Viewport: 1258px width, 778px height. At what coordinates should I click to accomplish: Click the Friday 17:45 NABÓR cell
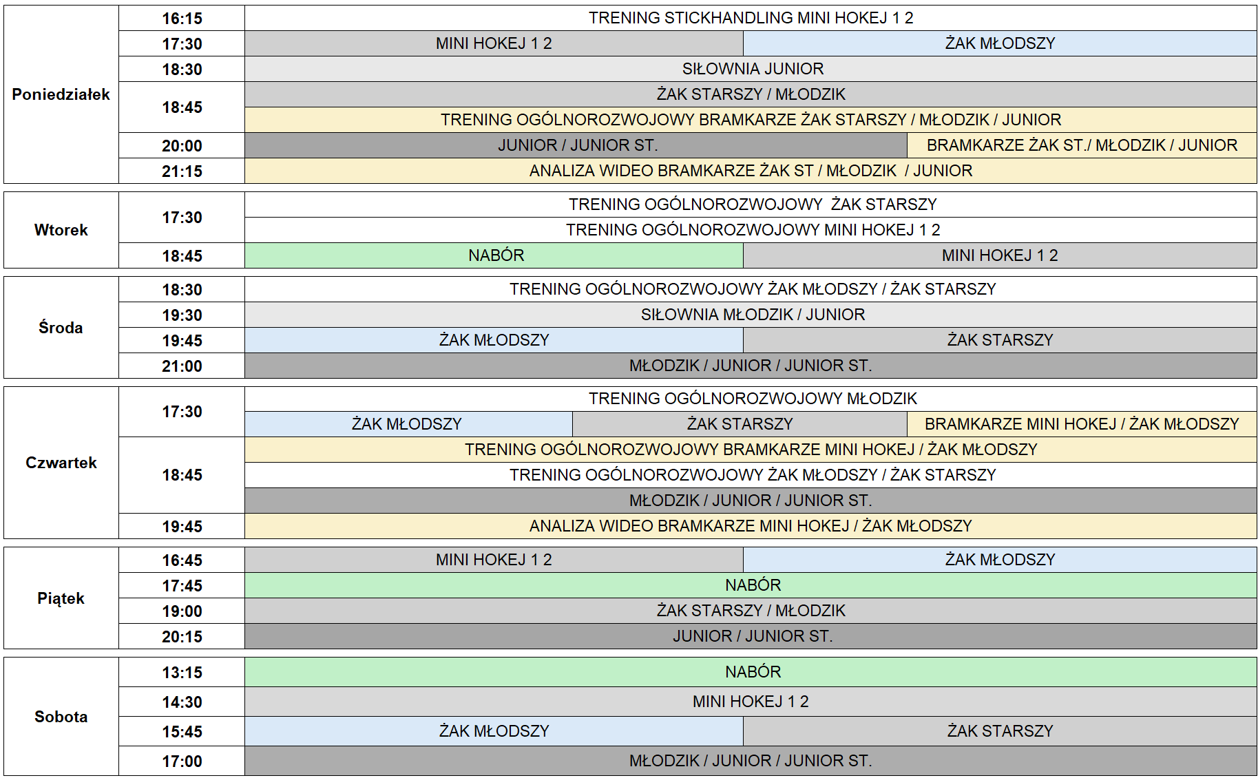(x=751, y=585)
